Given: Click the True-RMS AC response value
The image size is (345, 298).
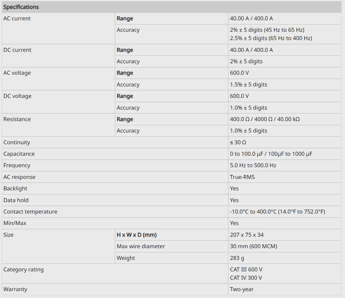Looking at the screenshot, I should [x=242, y=177].
